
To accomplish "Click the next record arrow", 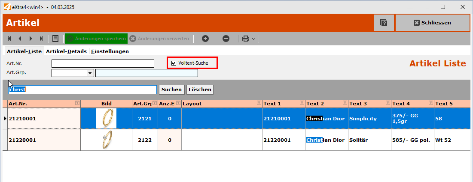I will pos(31,39).
